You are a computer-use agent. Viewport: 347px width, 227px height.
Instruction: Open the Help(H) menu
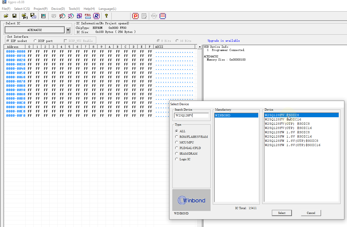(x=89, y=9)
